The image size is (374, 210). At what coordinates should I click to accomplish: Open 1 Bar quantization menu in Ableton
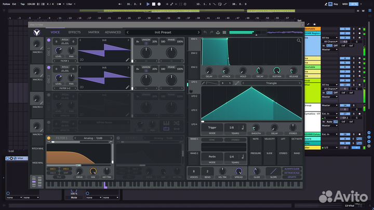click(x=71, y=4)
